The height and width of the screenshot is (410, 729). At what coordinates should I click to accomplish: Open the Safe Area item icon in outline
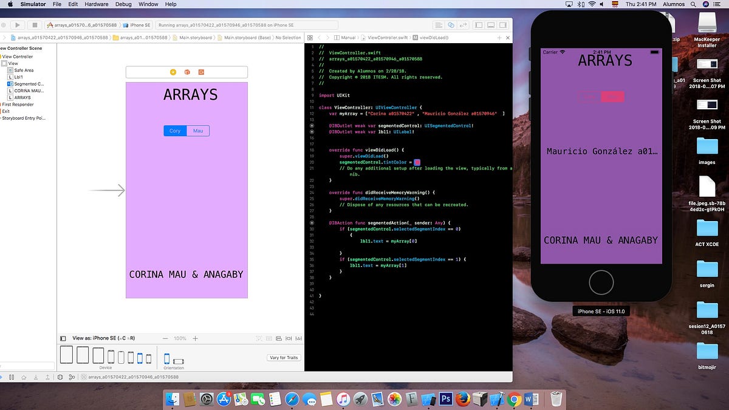tap(10, 70)
